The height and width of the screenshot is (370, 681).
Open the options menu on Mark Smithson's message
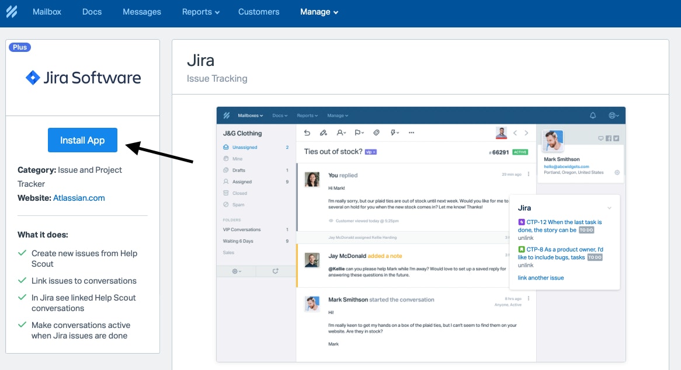pos(529,298)
